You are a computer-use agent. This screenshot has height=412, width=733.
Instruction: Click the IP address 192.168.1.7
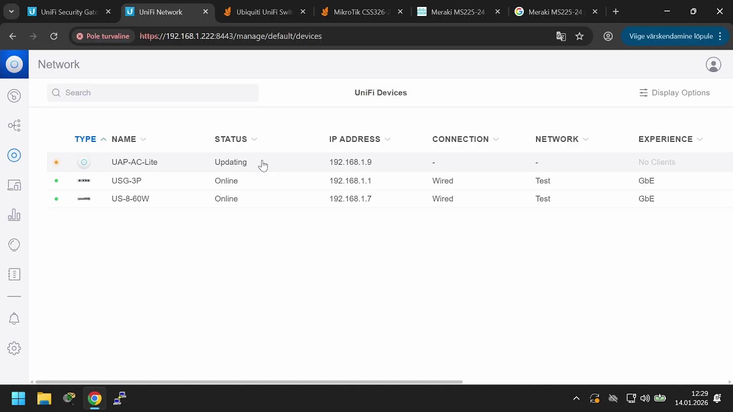coord(350,199)
